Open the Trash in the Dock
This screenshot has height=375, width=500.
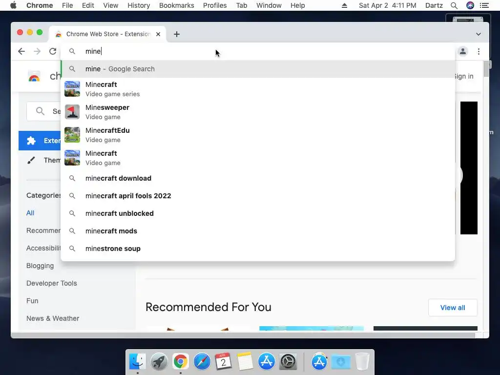click(x=362, y=362)
